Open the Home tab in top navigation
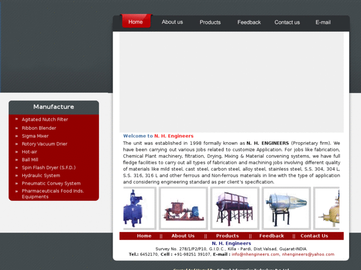This screenshot has height=270, width=361. pos(136,21)
